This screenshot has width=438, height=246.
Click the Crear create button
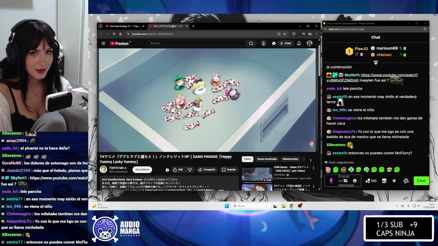tap(285, 43)
